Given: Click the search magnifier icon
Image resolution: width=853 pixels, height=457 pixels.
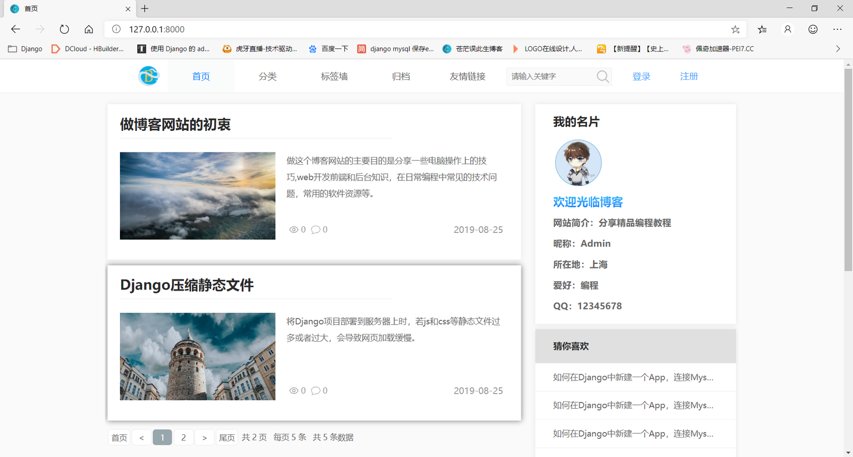Looking at the screenshot, I should [603, 77].
